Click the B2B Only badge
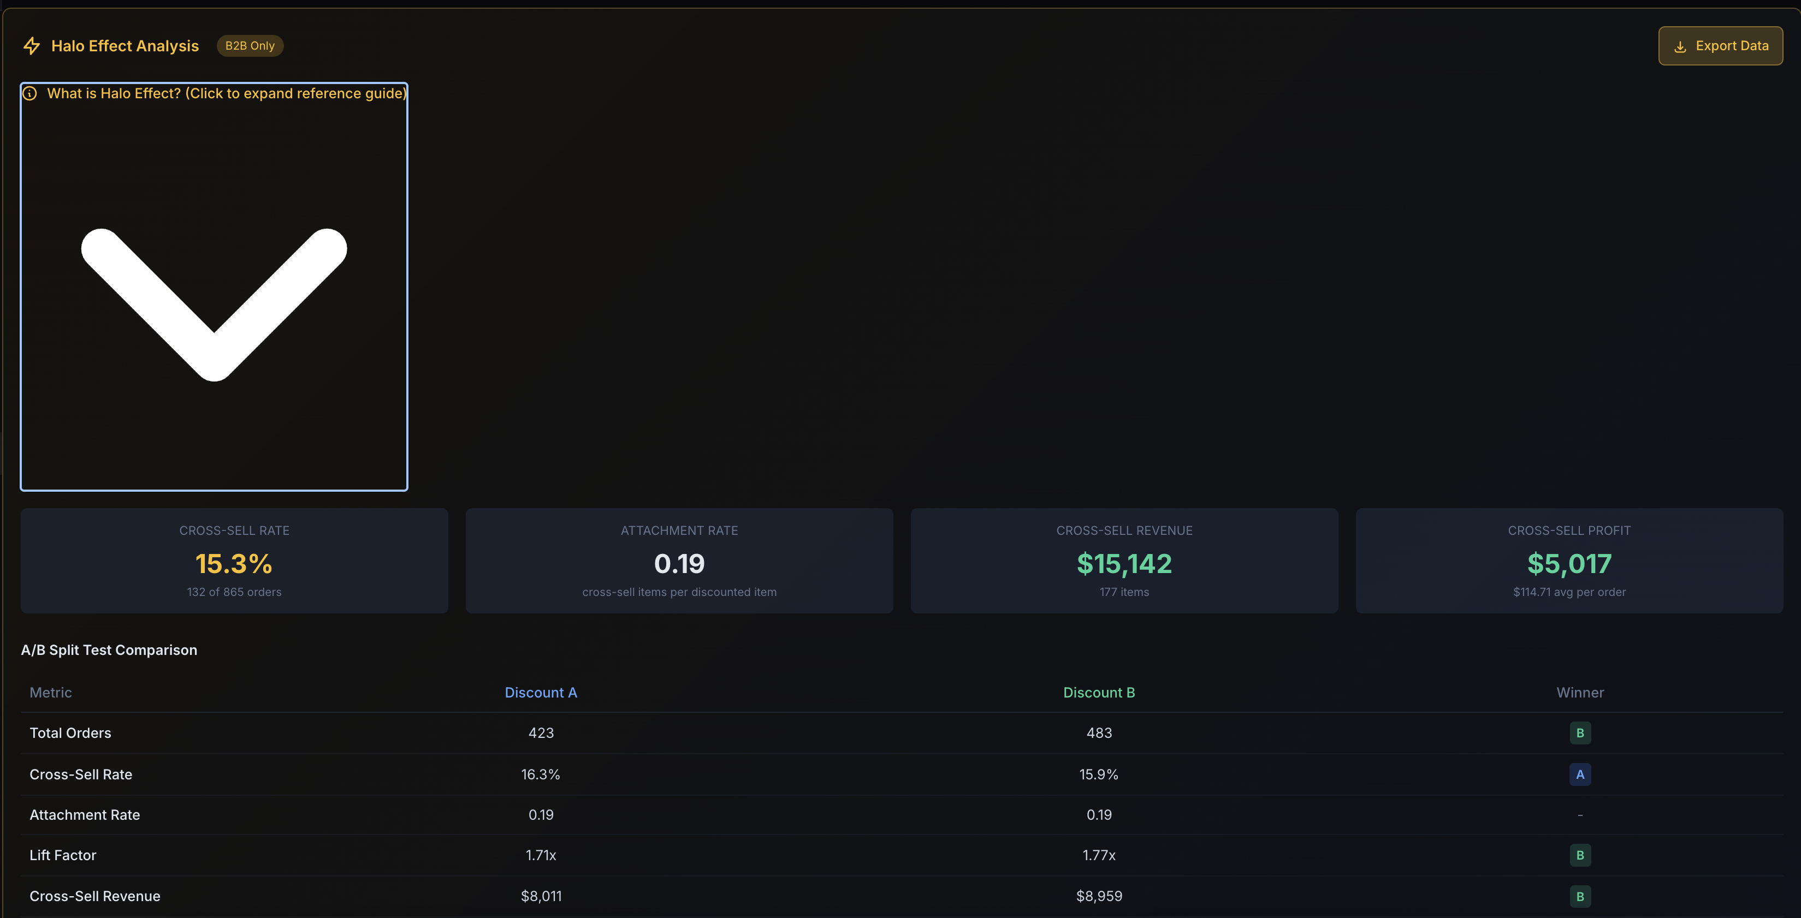The width and height of the screenshot is (1801, 918). tap(250, 46)
